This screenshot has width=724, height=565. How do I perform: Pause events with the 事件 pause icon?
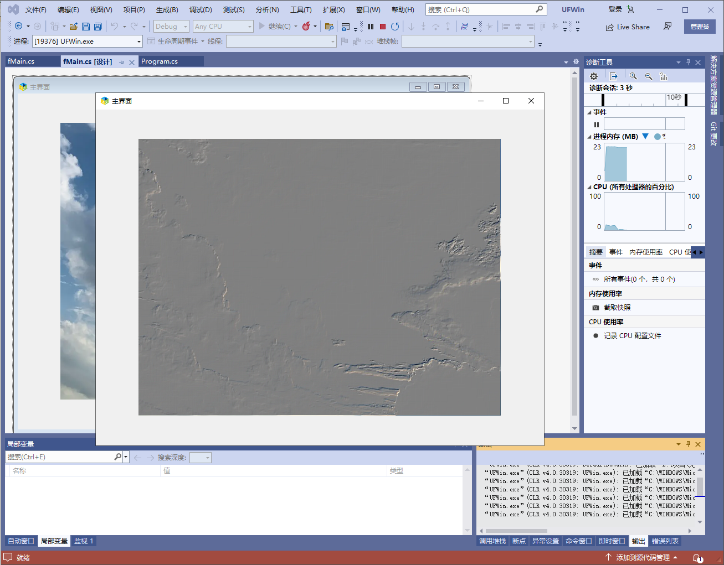597,125
